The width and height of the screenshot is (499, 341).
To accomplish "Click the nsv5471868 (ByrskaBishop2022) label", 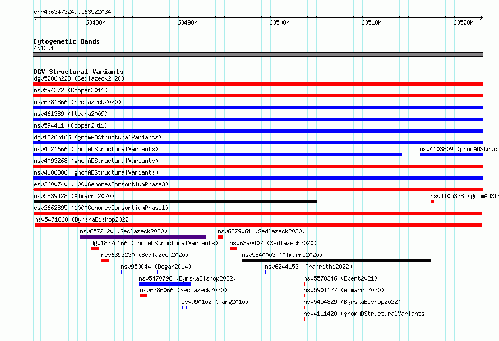I will (83, 219).
